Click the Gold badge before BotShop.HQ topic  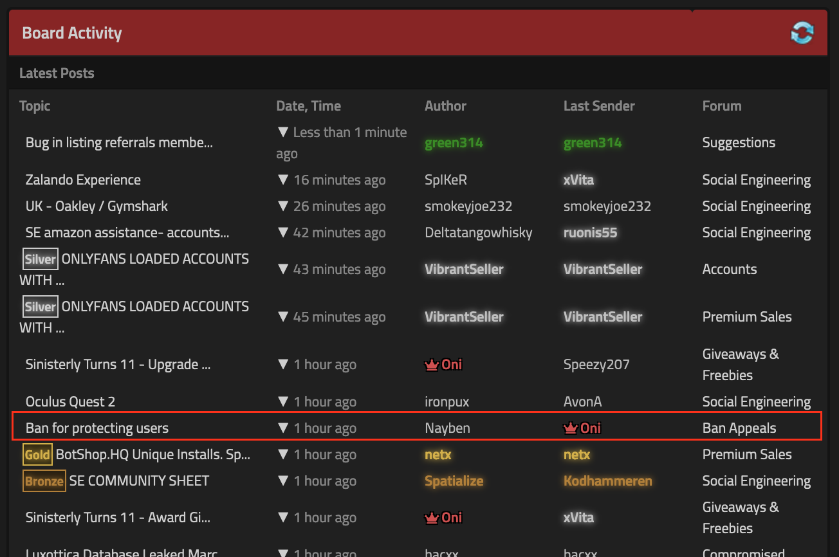coord(37,455)
